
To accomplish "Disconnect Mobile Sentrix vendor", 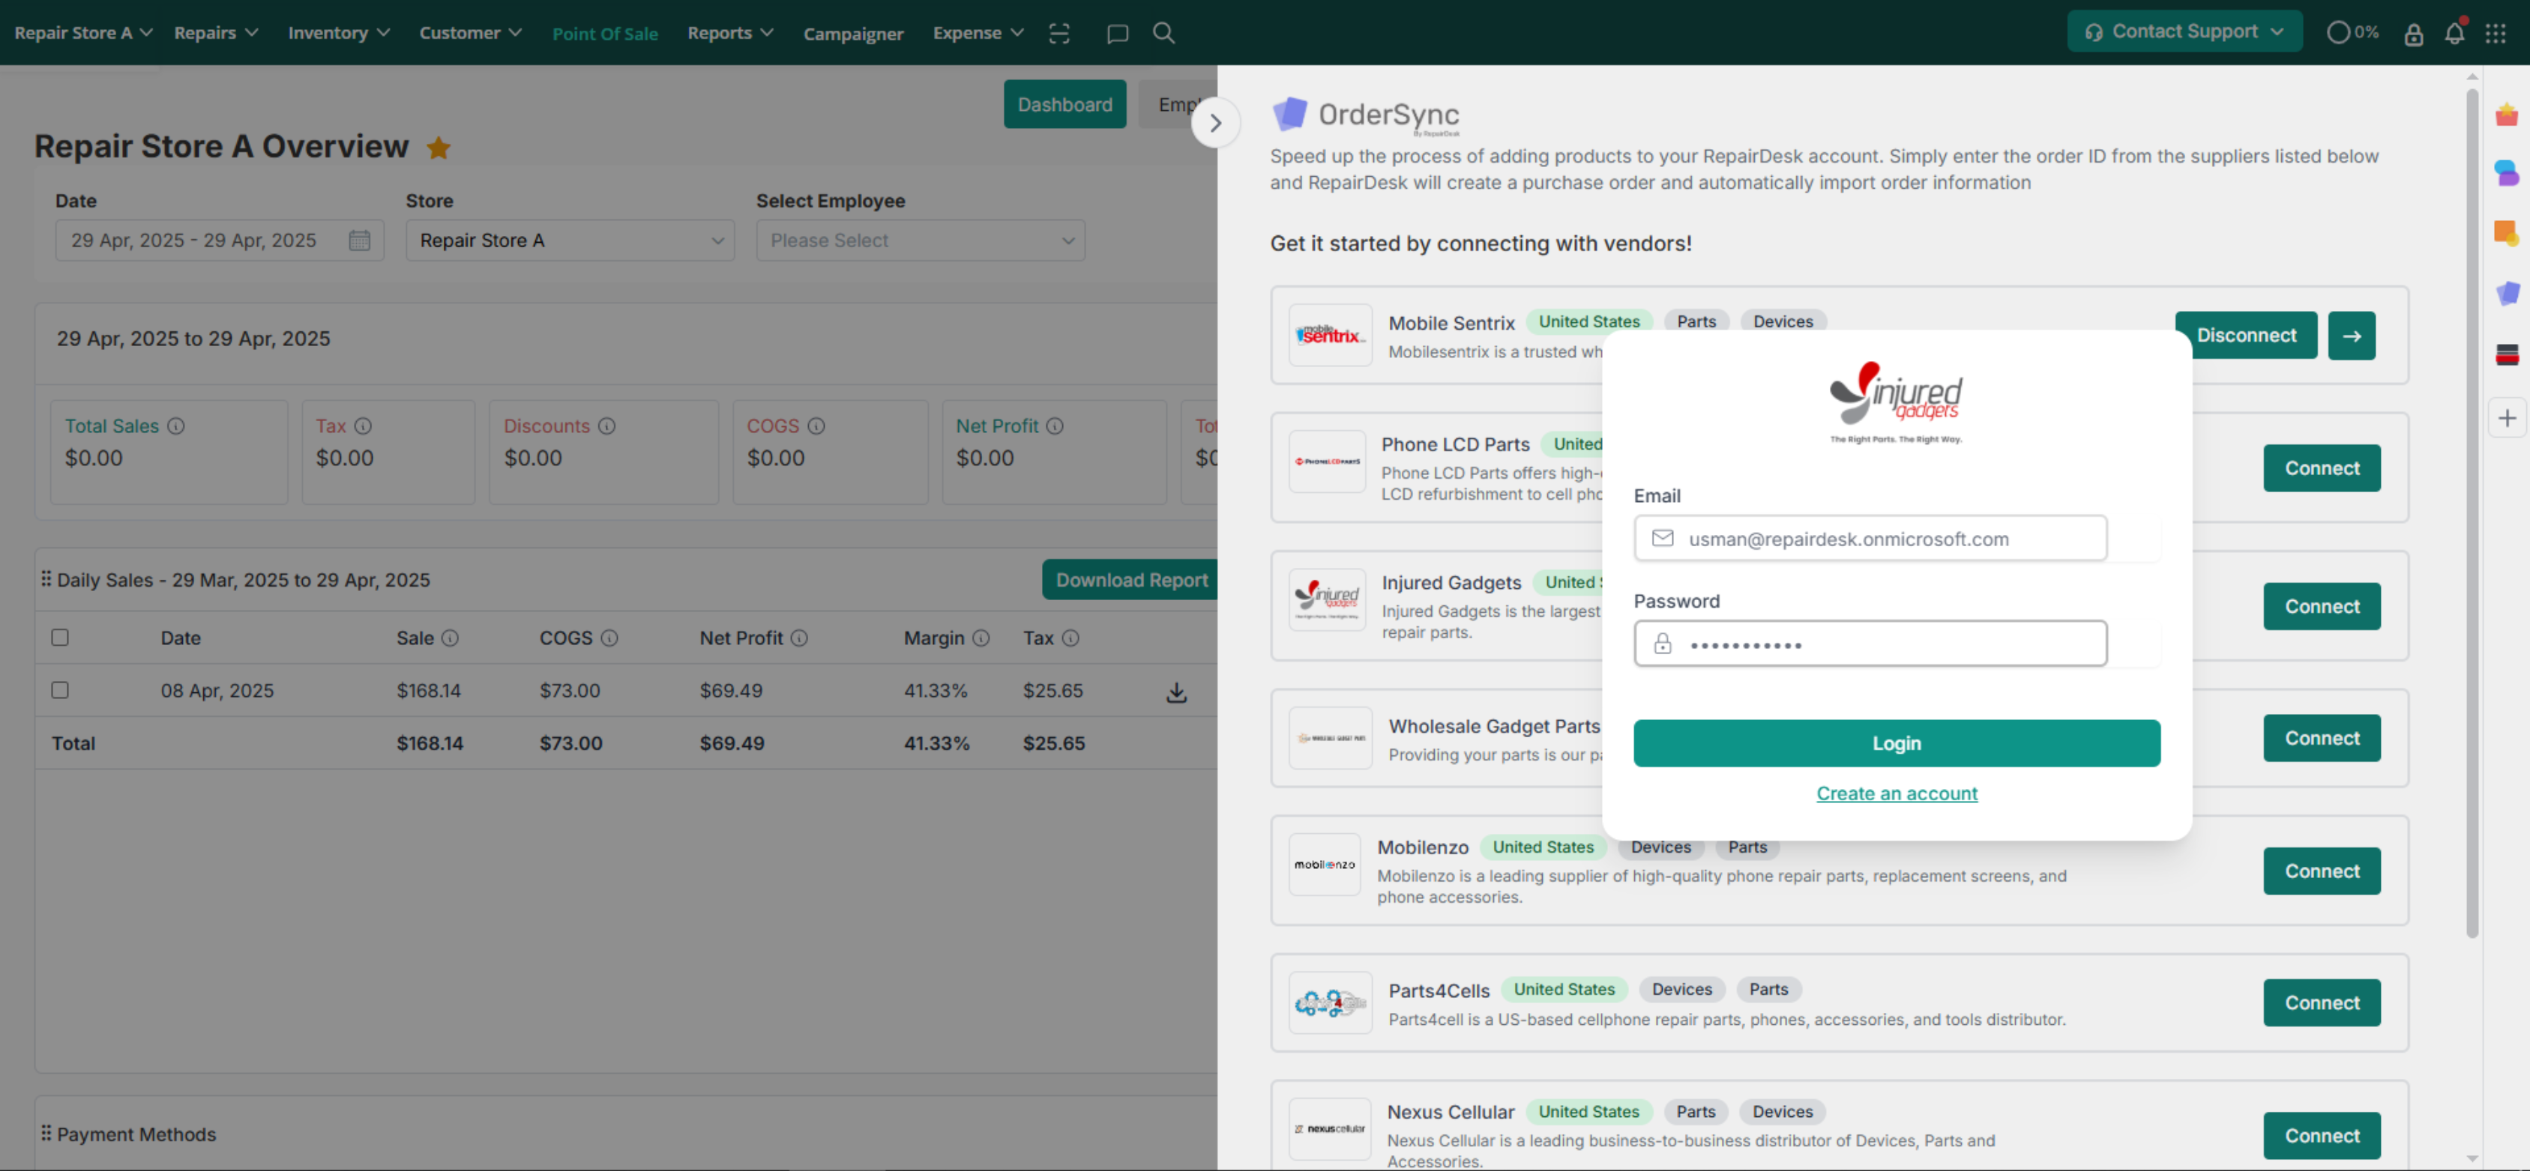I will click(x=2246, y=336).
